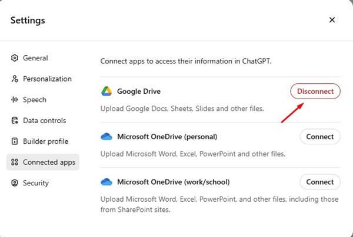The width and height of the screenshot is (353, 237).
Task: Click the Builder profile icon
Action: tap(15, 141)
